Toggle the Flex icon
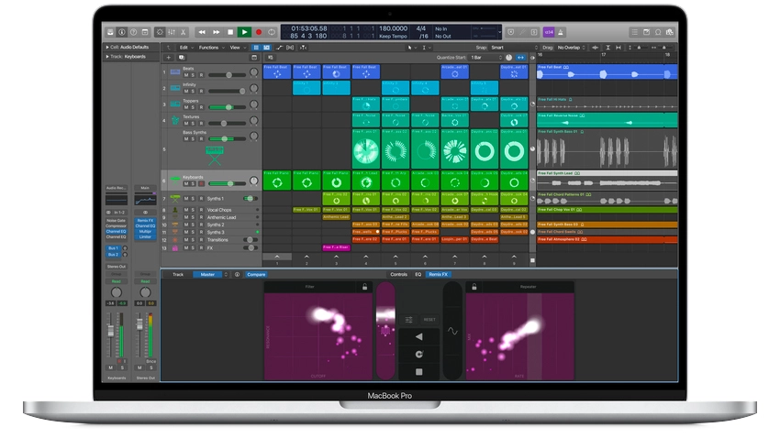This screenshot has height=438, width=780. coord(290,48)
